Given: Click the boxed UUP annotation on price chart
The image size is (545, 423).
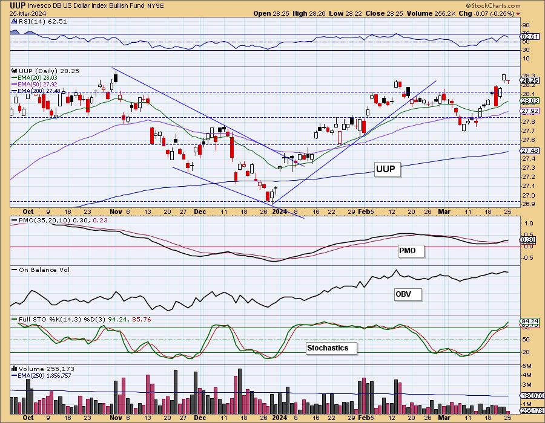Looking at the screenshot, I should tap(387, 169).
